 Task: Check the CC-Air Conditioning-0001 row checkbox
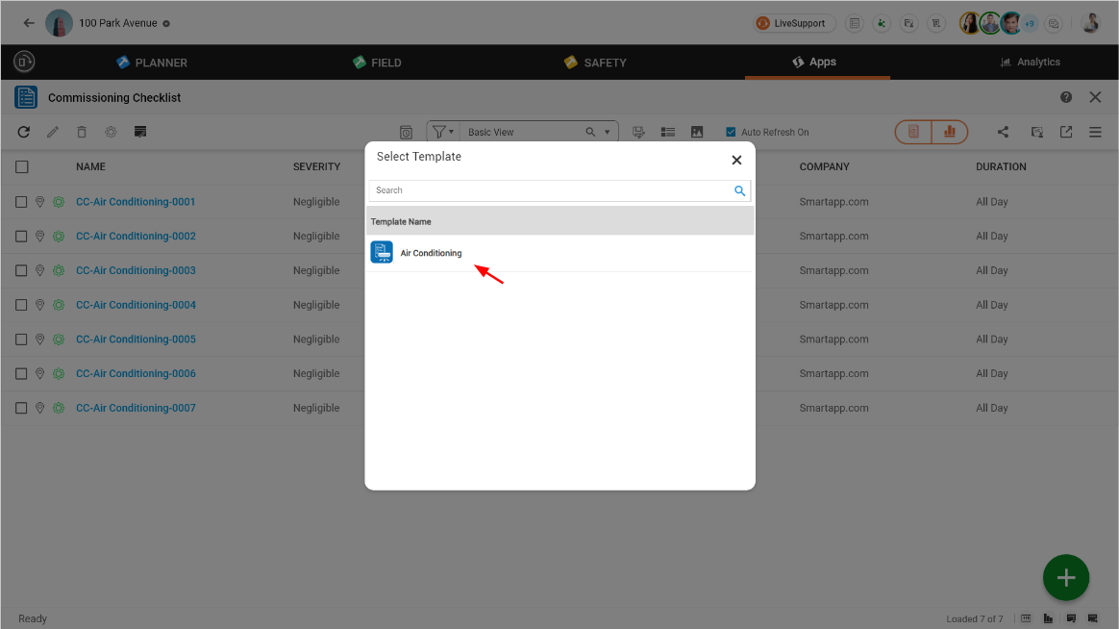pos(21,202)
